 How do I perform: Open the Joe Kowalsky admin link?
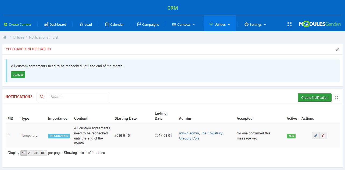[x=212, y=133]
